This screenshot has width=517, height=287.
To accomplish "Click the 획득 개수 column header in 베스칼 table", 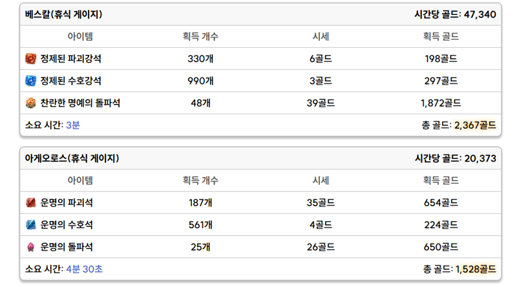I will (x=200, y=36).
